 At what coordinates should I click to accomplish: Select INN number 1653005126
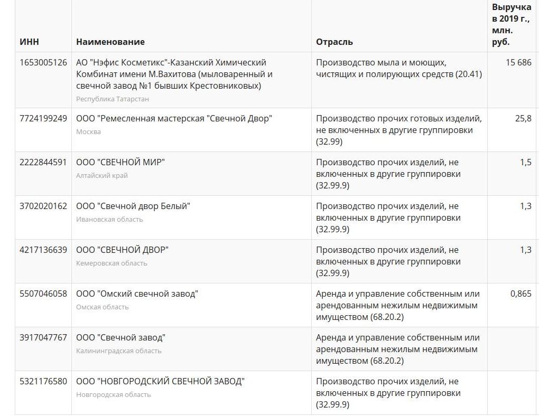click(43, 62)
